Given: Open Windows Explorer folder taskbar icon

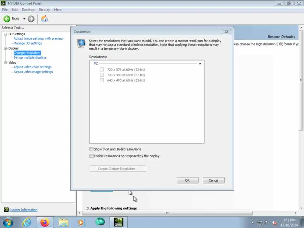Looking at the screenshot, I should (64, 222).
